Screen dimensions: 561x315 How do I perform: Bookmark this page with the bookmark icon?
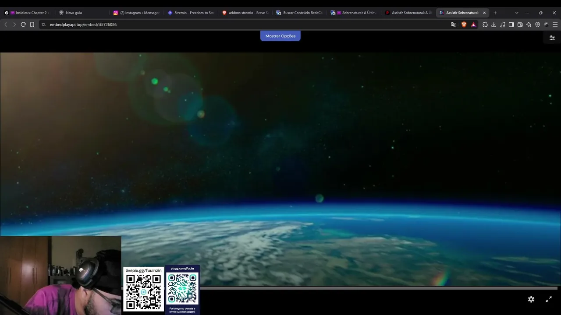tap(32, 24)
